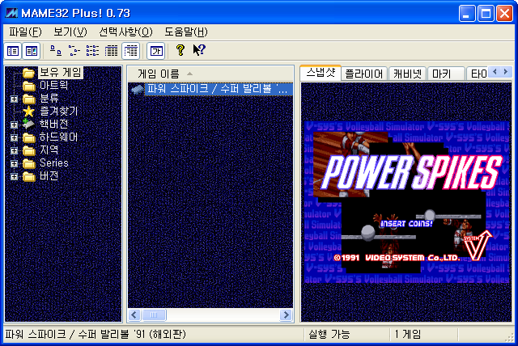The width and height of the screenshot is (518, 346).
Task: Click status bar text 1 게임
Action: [408, 335]
